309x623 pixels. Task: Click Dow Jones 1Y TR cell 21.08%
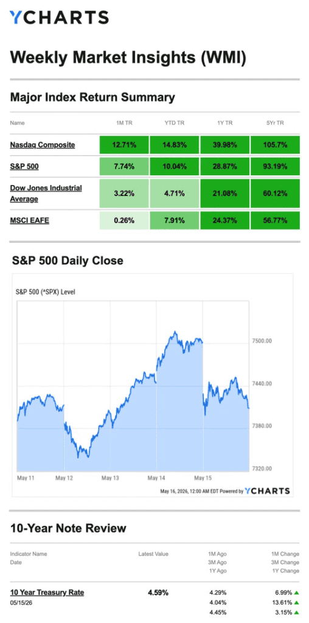pos(225,193)
